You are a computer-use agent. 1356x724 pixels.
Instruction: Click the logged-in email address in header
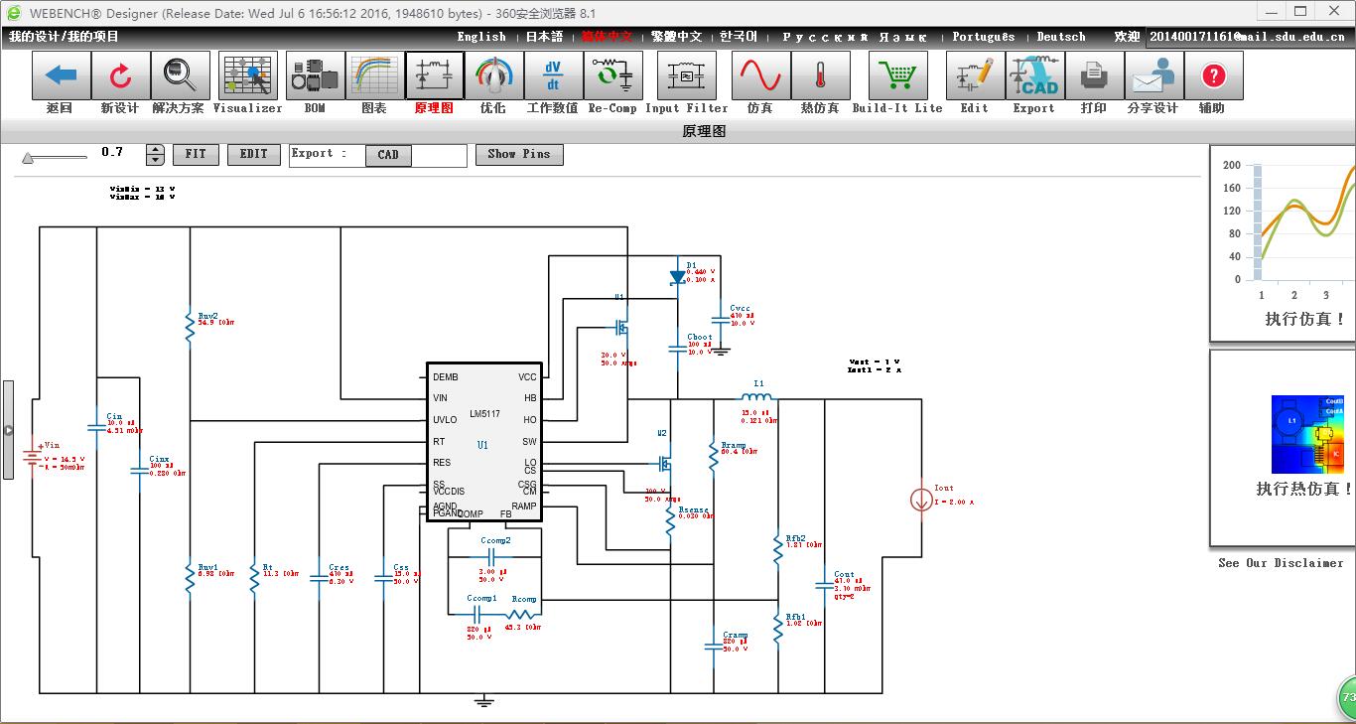1248,37
